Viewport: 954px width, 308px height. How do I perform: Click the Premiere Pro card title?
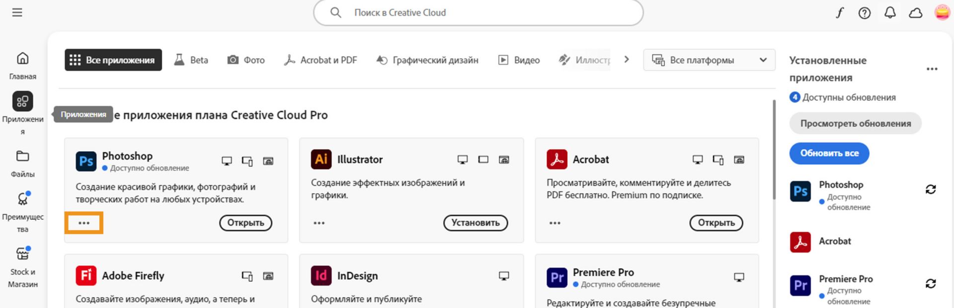tap(603, 272)
